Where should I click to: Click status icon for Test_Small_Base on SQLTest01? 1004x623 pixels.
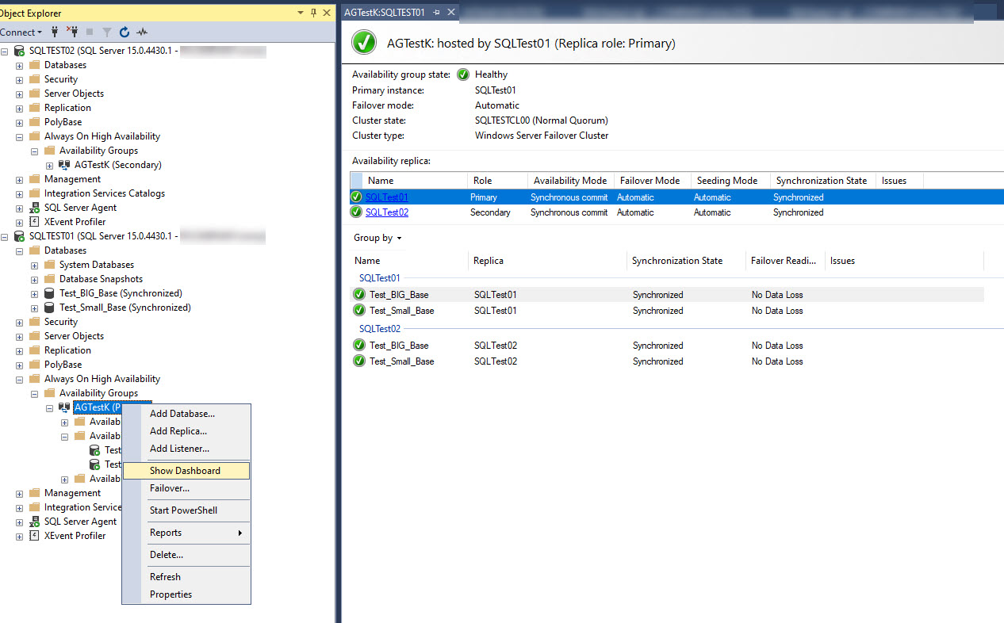pos(359,311)
